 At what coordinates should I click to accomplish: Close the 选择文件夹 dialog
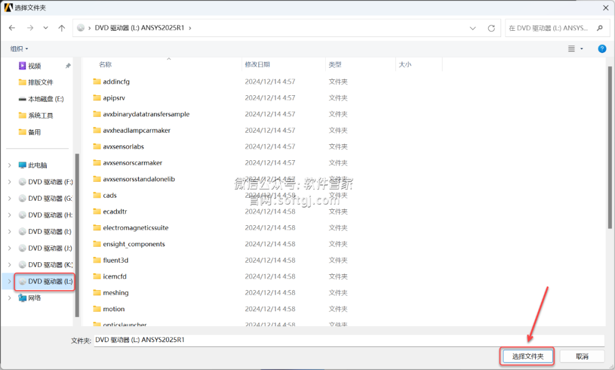[x=605, y=7]
